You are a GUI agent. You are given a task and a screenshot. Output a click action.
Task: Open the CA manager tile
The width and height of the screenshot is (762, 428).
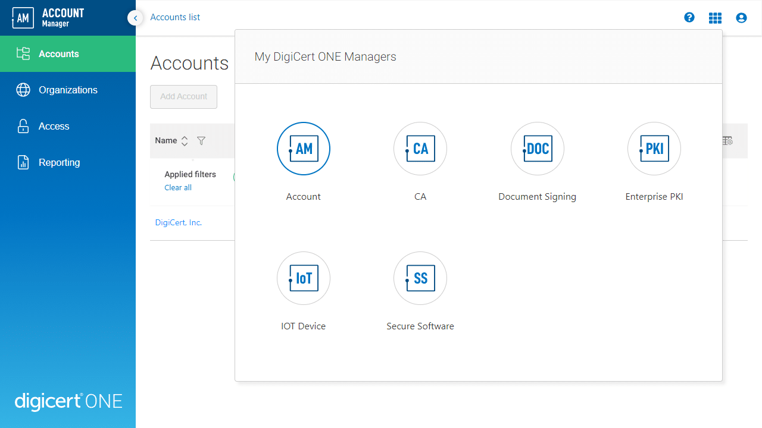420,149
